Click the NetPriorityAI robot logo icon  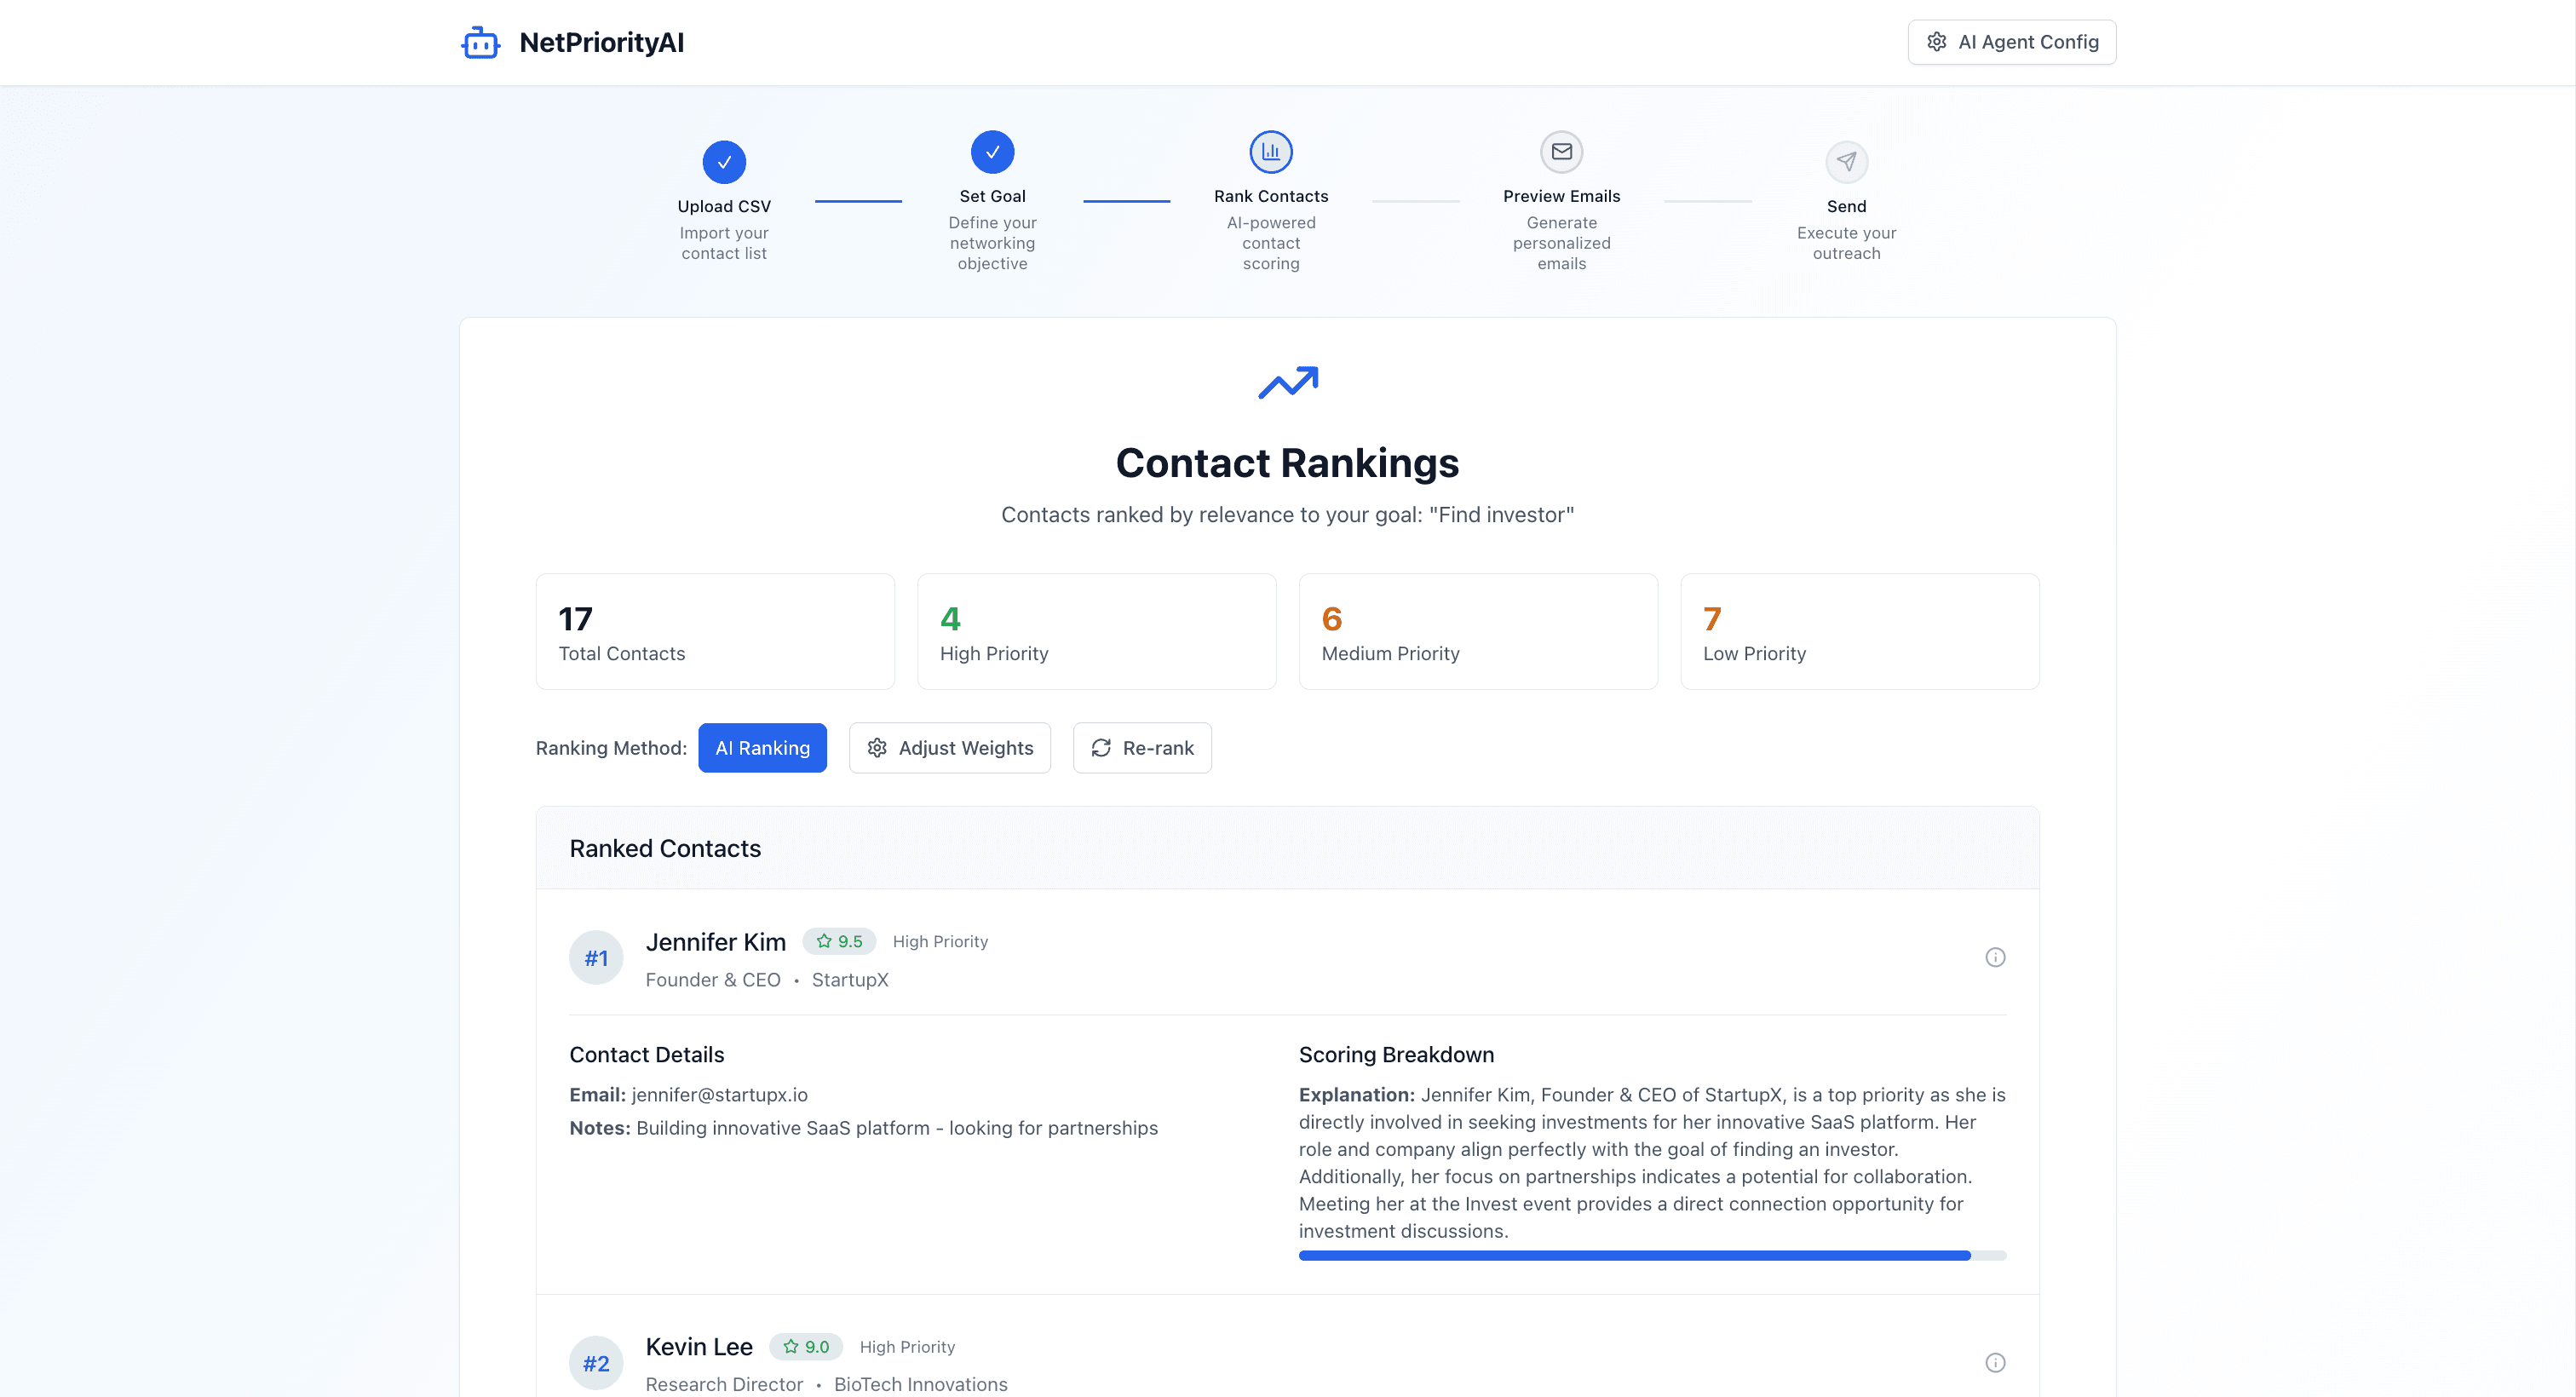480,42
